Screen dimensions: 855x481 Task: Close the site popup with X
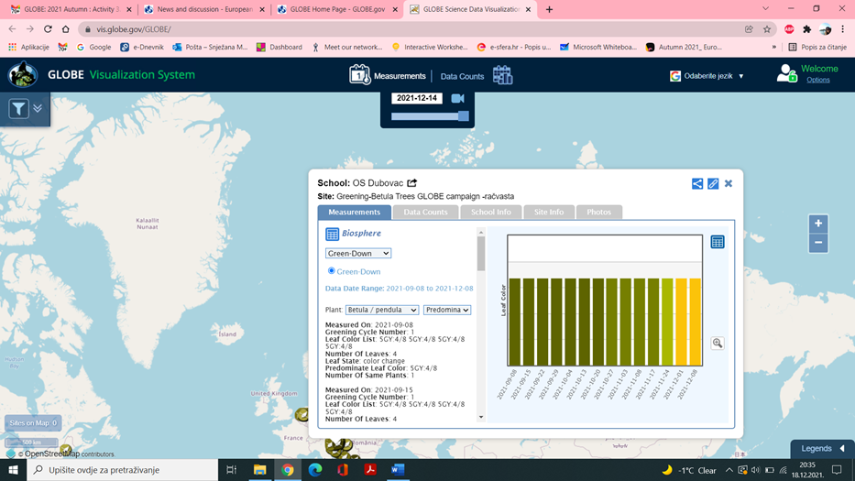tap(729, 183)
